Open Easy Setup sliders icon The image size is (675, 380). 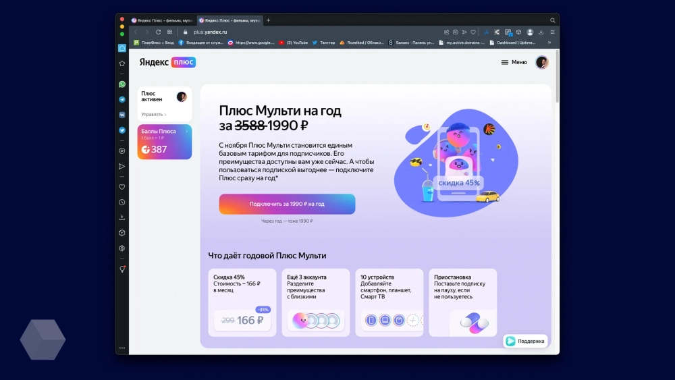point(553,32)
